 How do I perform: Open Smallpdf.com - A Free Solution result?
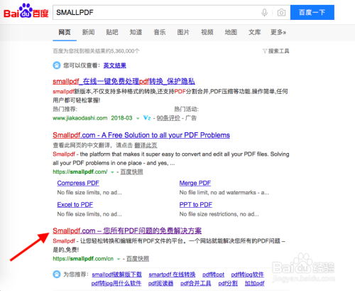[x=141, y=135]
